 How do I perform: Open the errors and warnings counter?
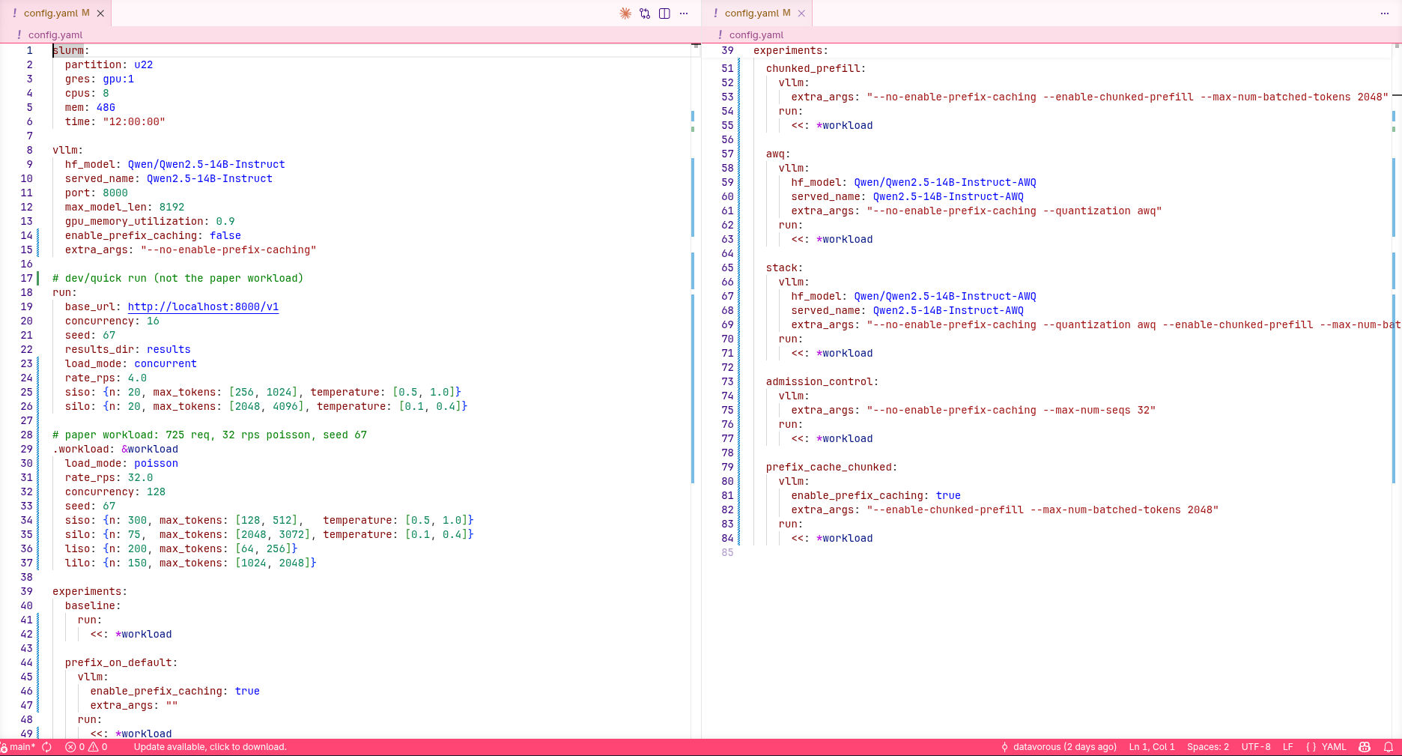point(86,747)
